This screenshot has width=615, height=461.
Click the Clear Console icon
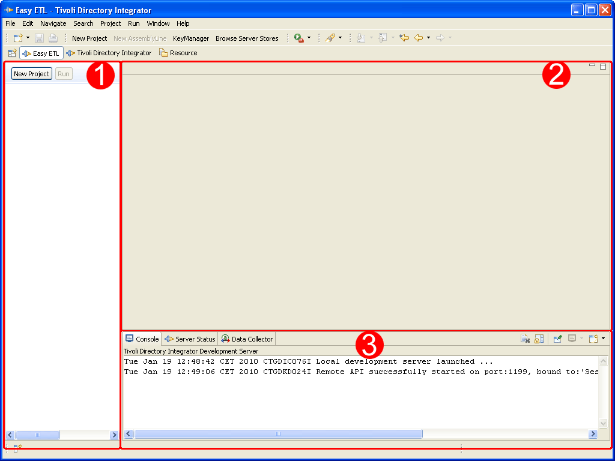coord(525,339)
